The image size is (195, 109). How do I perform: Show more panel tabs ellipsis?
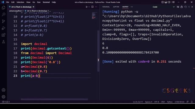(x=132, y=7)
